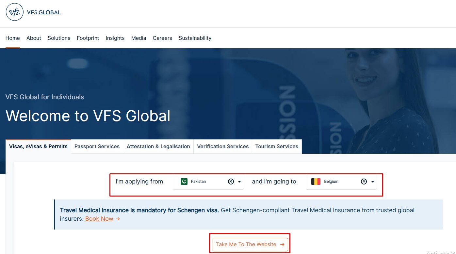Image resolution: width=456 pixels, height=254 pixels.
Task: Switch to Attestation & Legalisation tab
Action: pos(158,147)
